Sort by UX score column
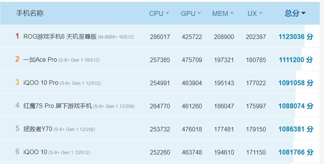This screenshot has height=164, width=324. (x=255, y=14)
